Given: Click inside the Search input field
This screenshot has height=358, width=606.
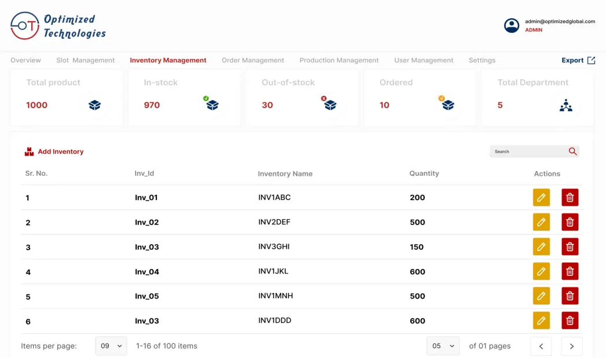Looking at the screenshot, I should pos(527,151).
